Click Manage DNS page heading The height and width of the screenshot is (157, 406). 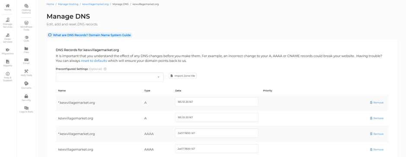click(68, 16)
